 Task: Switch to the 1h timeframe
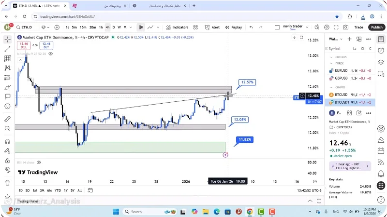(x=101, y=27)
